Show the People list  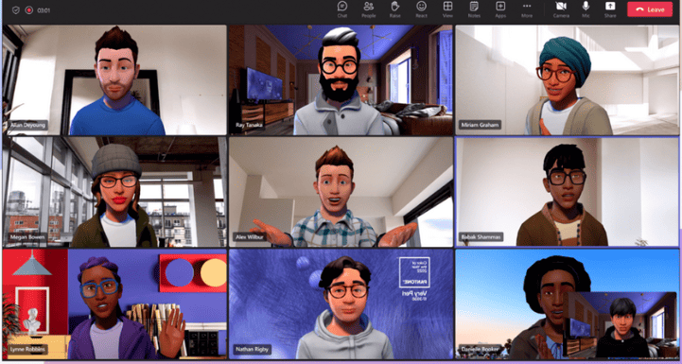(368, 9)
